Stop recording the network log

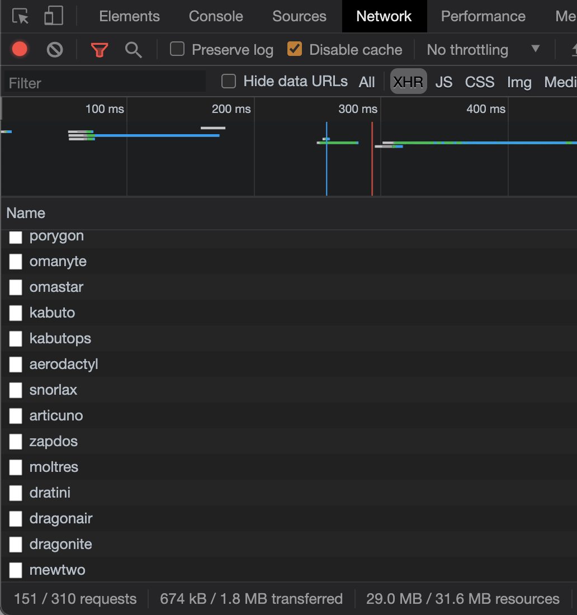(20, 50)
